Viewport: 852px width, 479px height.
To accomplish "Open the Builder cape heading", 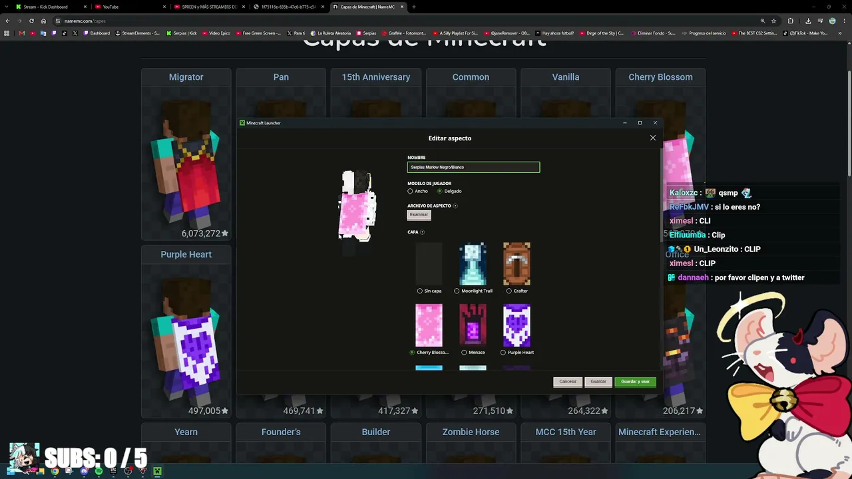I will pyautogui.click(x=376, y=432).
